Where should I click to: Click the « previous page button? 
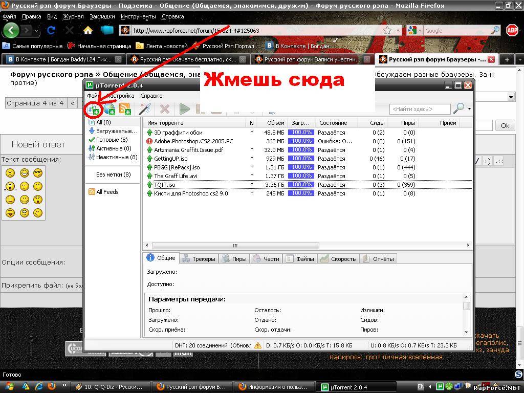73,103
